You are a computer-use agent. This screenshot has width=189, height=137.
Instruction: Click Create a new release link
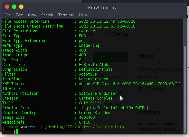point(157,129)
